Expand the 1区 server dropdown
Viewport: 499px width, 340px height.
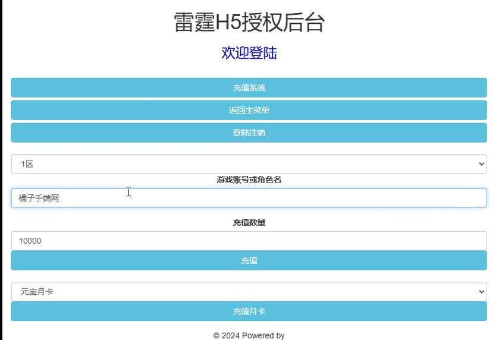(249, 164)
